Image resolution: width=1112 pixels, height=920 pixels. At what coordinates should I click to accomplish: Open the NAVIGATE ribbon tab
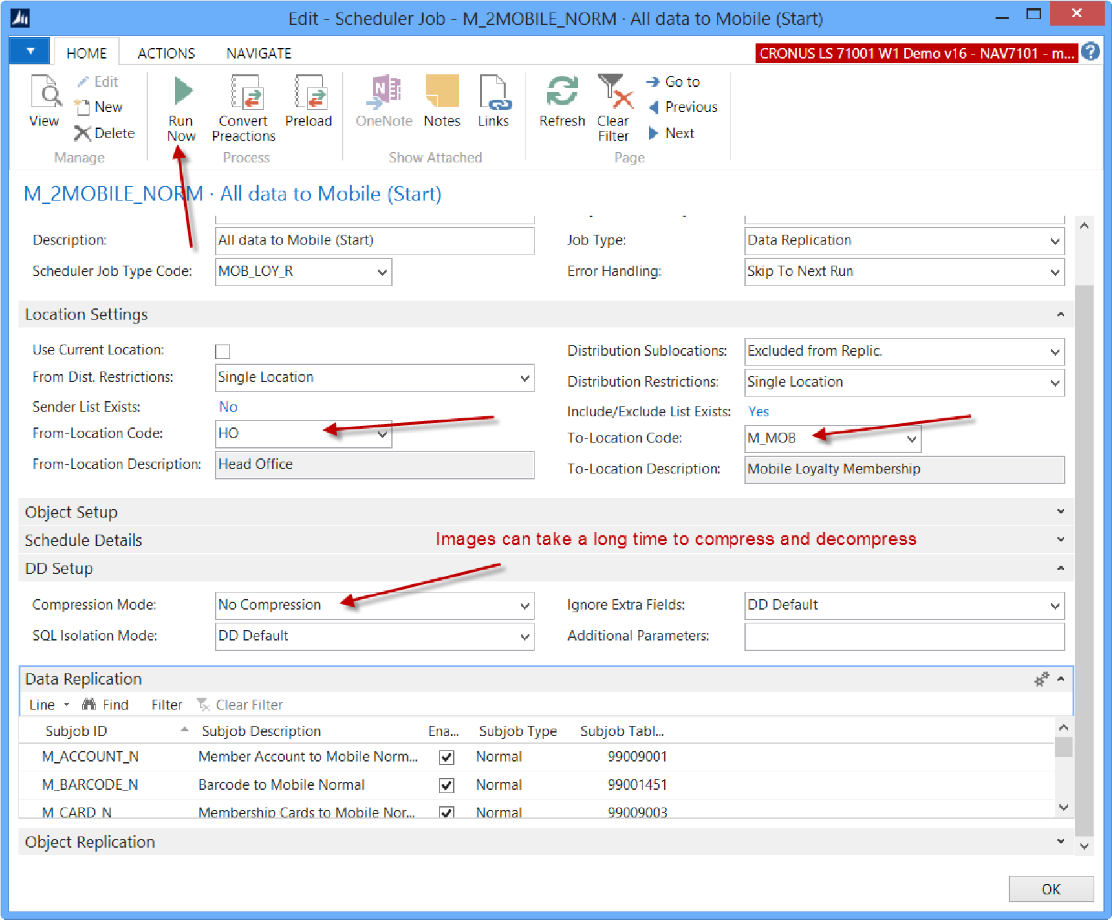pyautogui.click(x=258, y=53)
